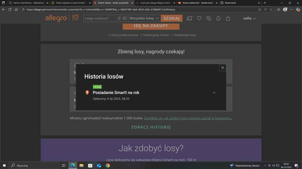Expand the Posiadanie Smart! na rok entry

(214, 93)
